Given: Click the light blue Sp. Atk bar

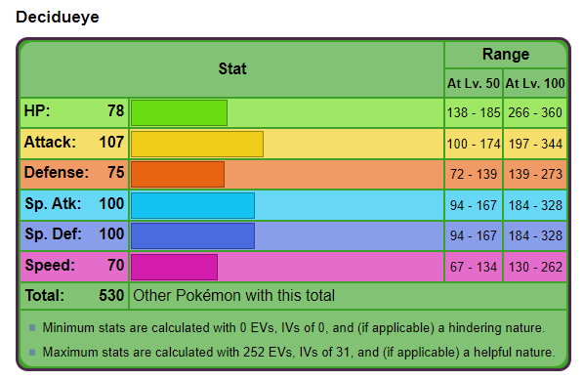Looking at the screenshot, I should coord(193,205).
